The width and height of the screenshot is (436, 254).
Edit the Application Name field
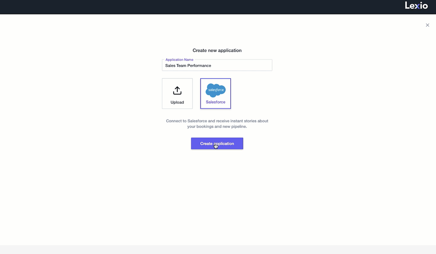coord(217,65)
